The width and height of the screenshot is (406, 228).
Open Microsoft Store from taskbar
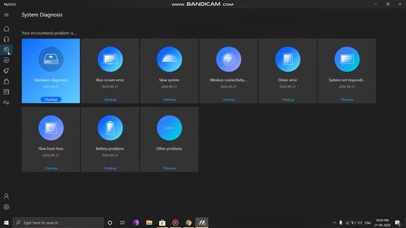pos(162,222)
